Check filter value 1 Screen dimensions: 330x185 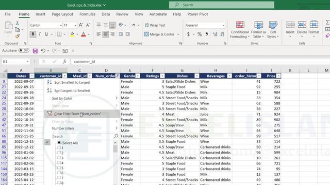click(59, 147)
